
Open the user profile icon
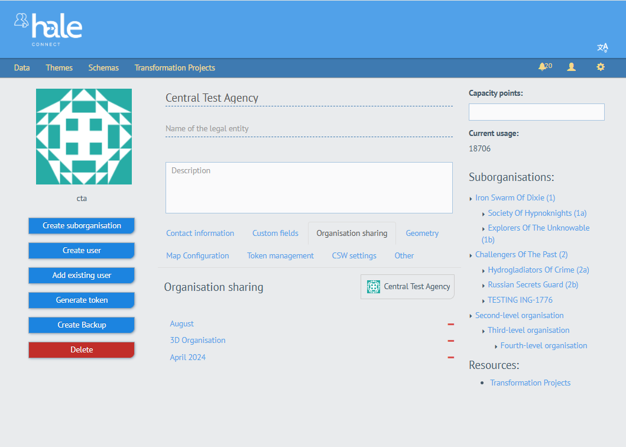tap(571, 67)
